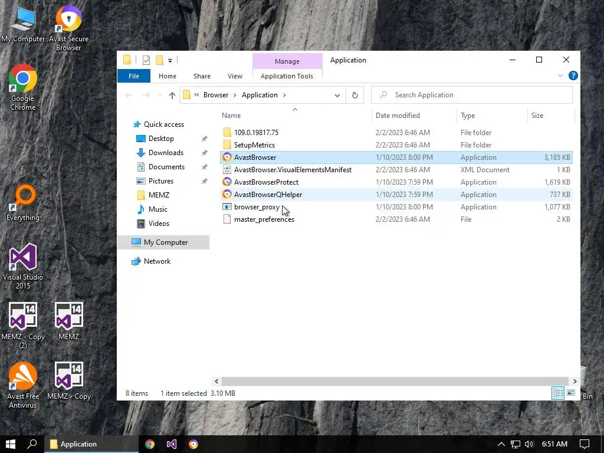Screen dimensions: 604x453
Task: Click the Properties icon in quick access toolbar
Action: point(146,60)
